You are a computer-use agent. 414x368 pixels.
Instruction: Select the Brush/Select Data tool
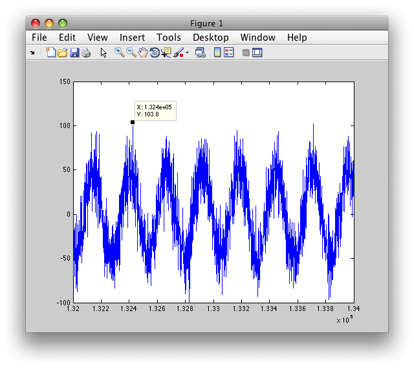179,52
